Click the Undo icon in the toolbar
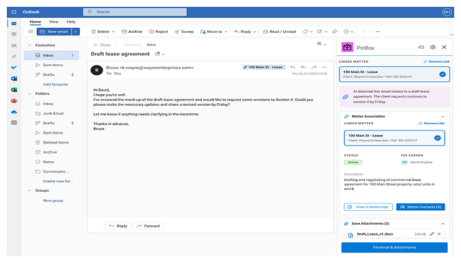 point(363,31)
